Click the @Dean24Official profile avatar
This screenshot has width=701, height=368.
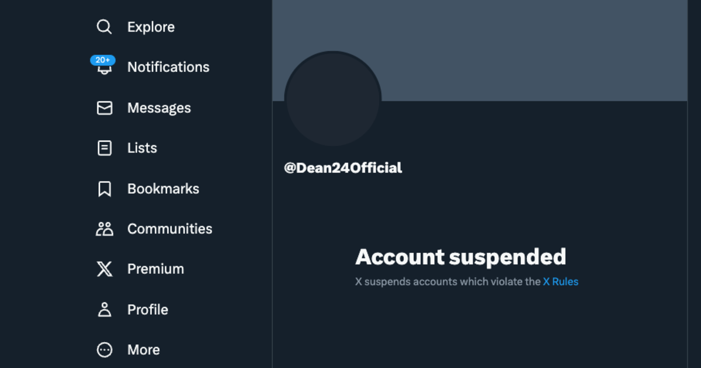pos(332,98)
